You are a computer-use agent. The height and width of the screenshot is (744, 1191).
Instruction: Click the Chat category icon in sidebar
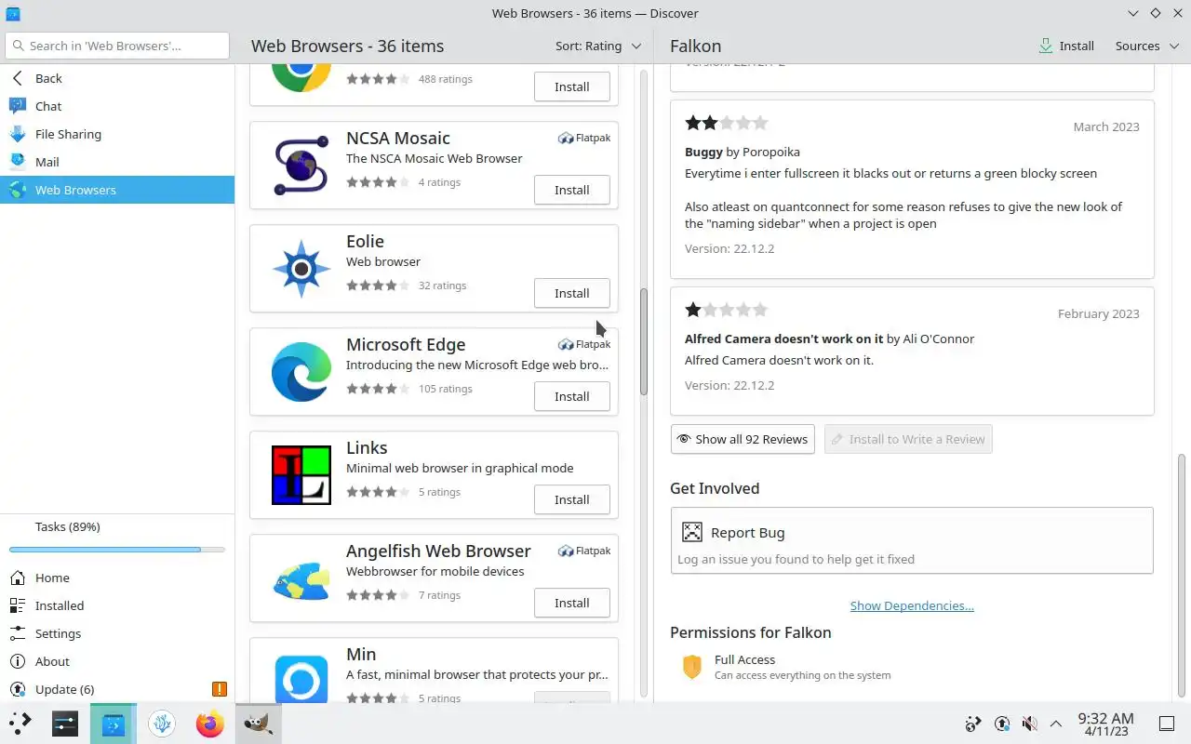pos(17,106)
